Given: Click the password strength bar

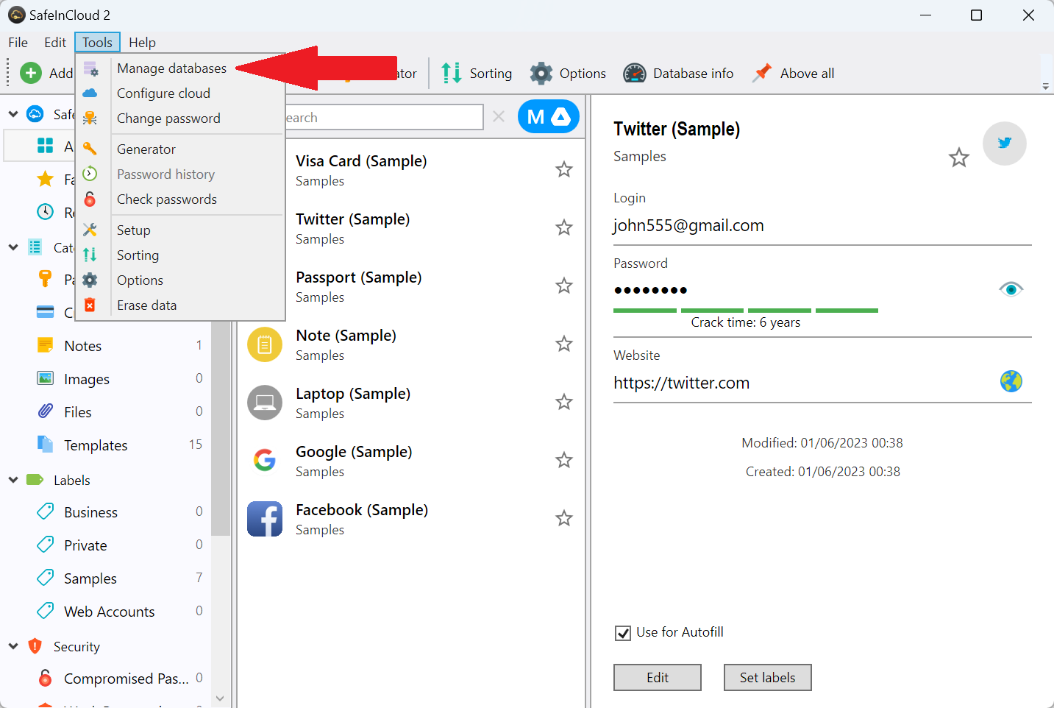Looking at the screenshot, I should tap(746, 311).
